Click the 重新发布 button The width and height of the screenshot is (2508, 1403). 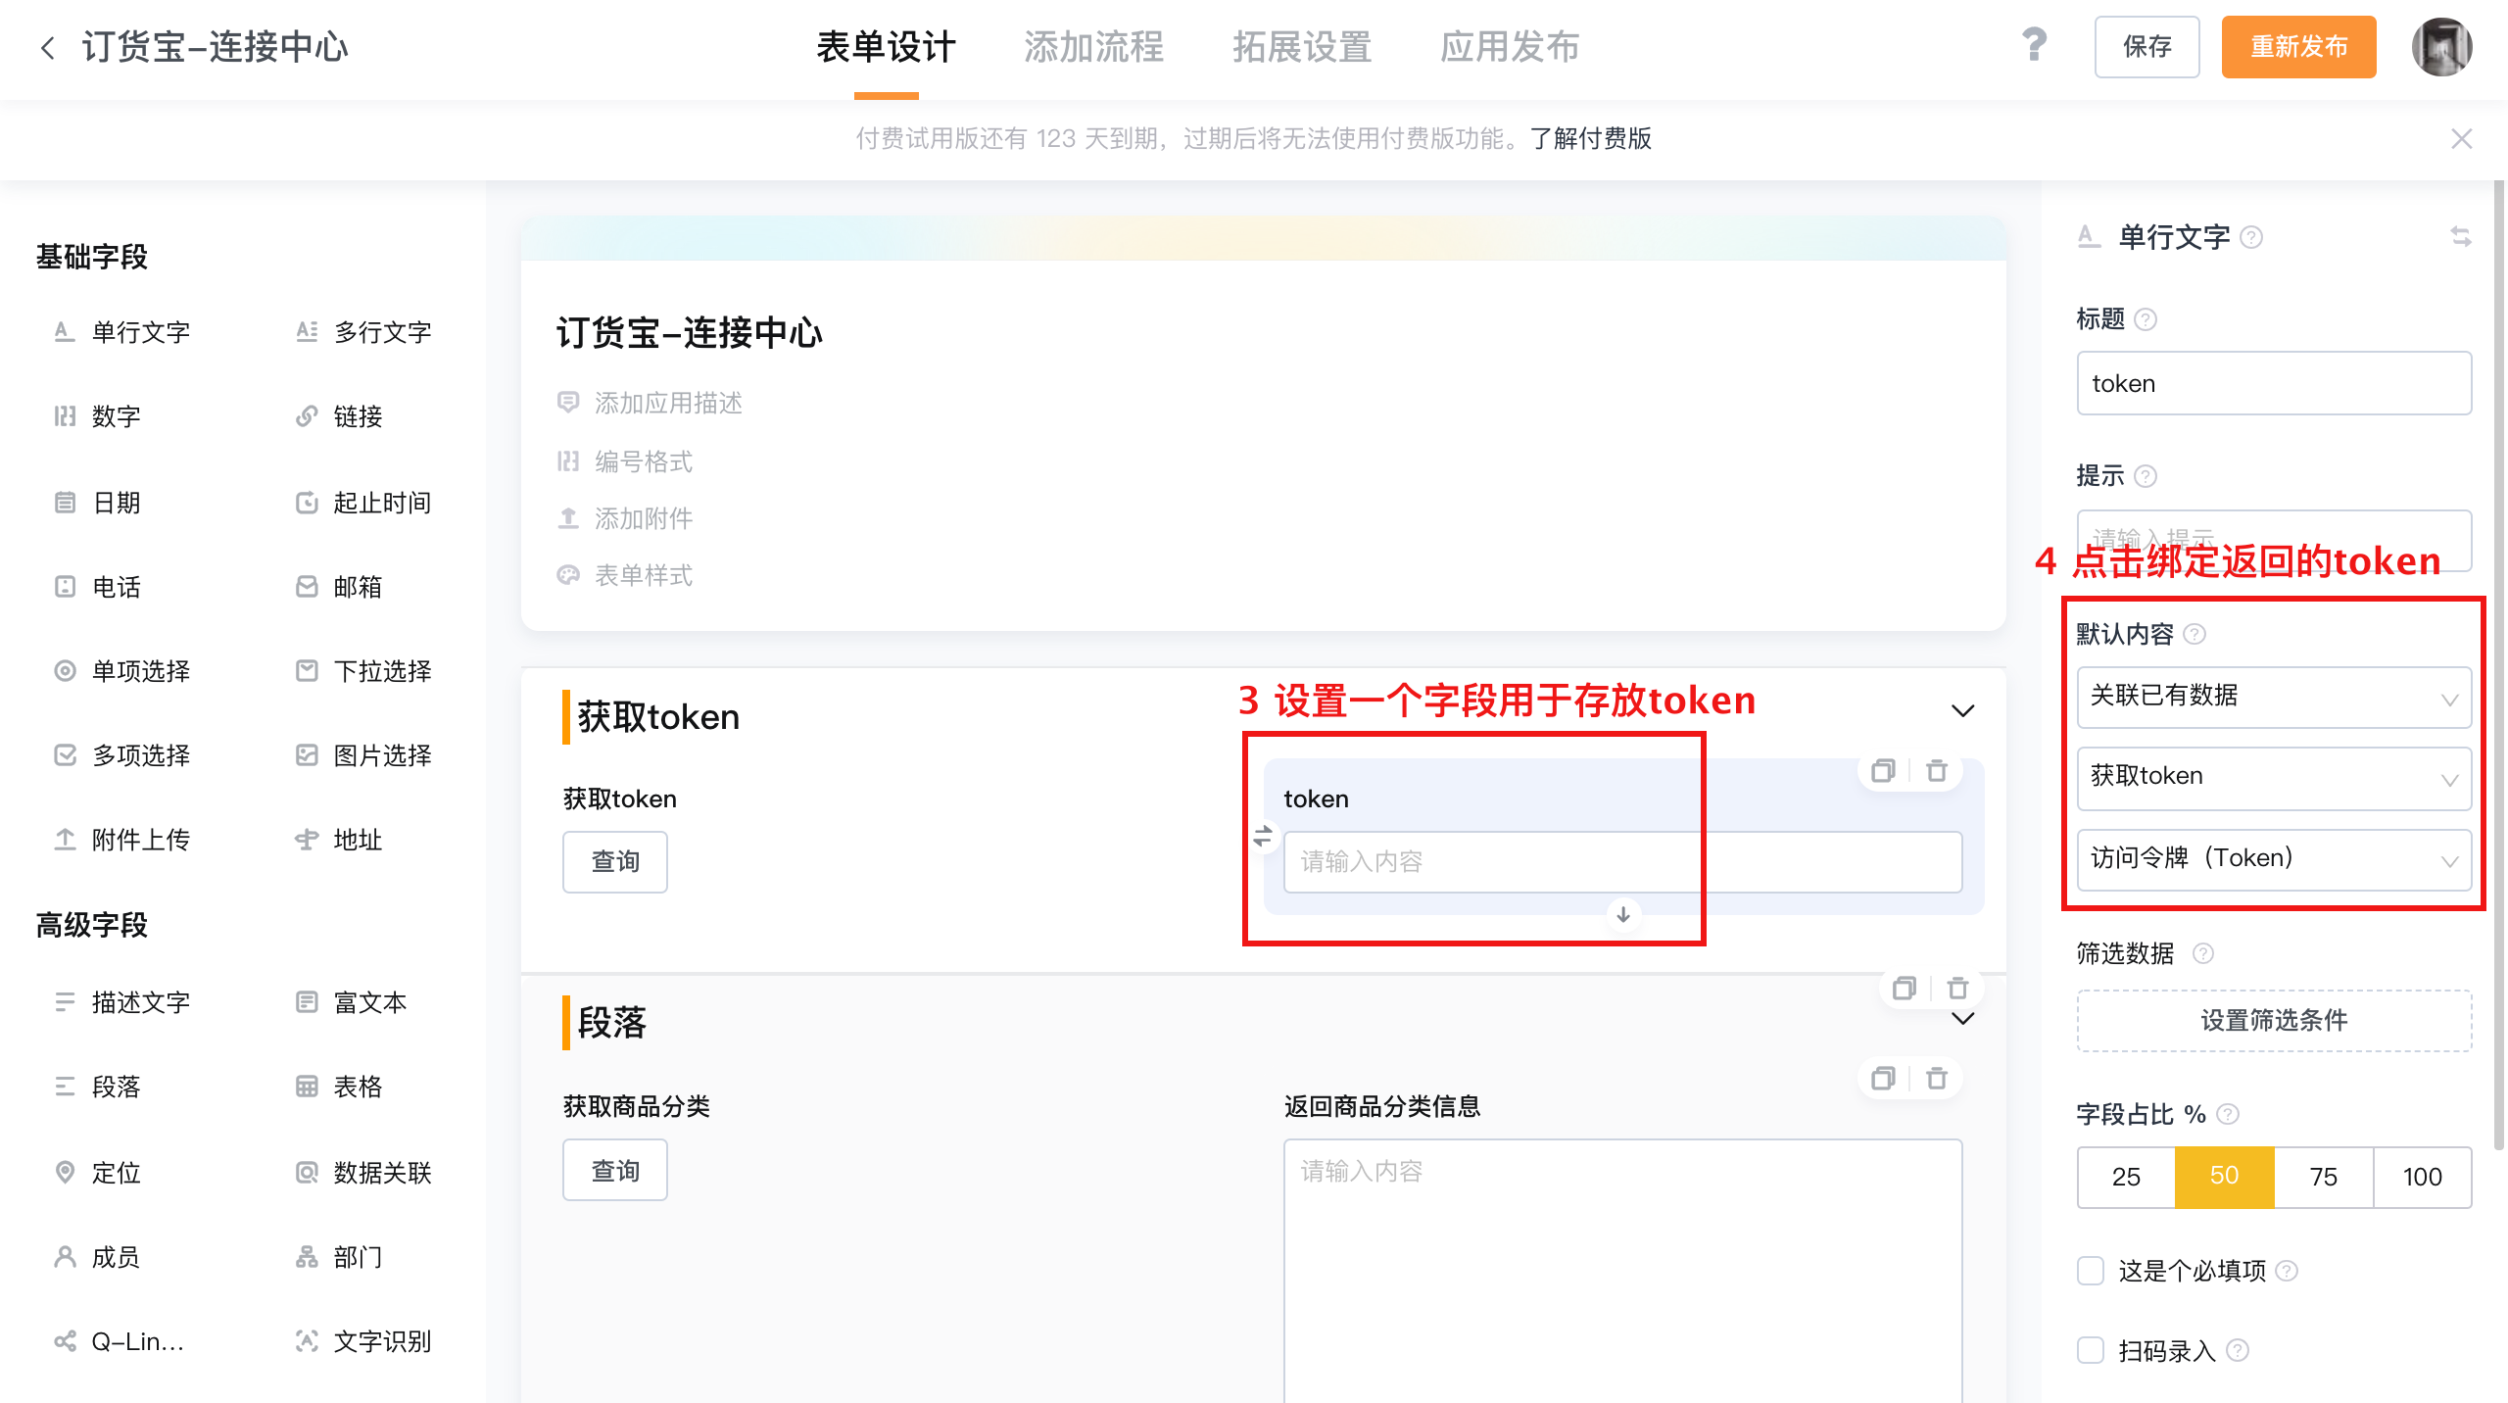click(x=2298, y=47)
